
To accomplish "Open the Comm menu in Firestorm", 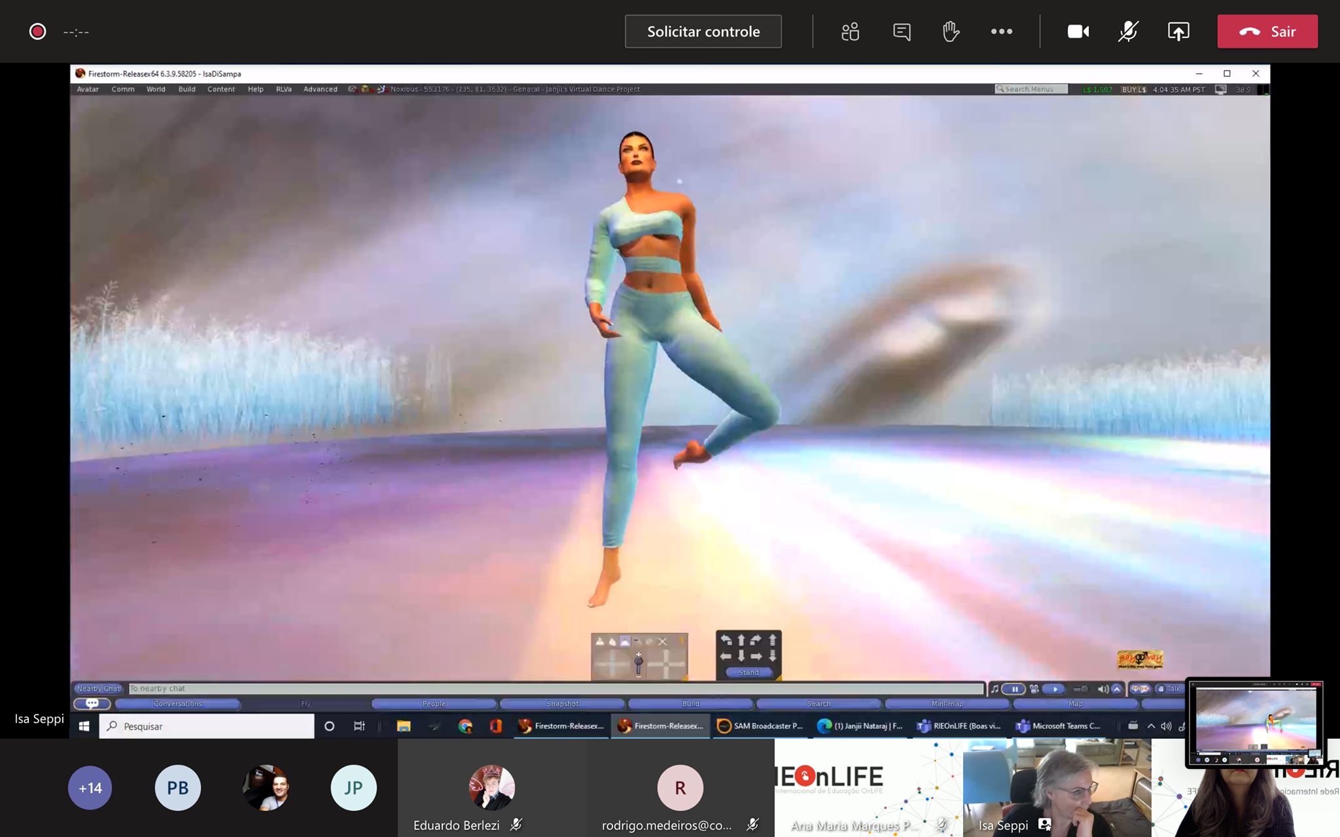I will [123, 89].
